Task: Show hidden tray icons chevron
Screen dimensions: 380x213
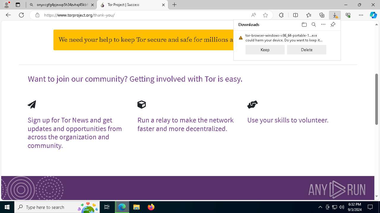Action: pyautogui.click(x=320, y=207)
